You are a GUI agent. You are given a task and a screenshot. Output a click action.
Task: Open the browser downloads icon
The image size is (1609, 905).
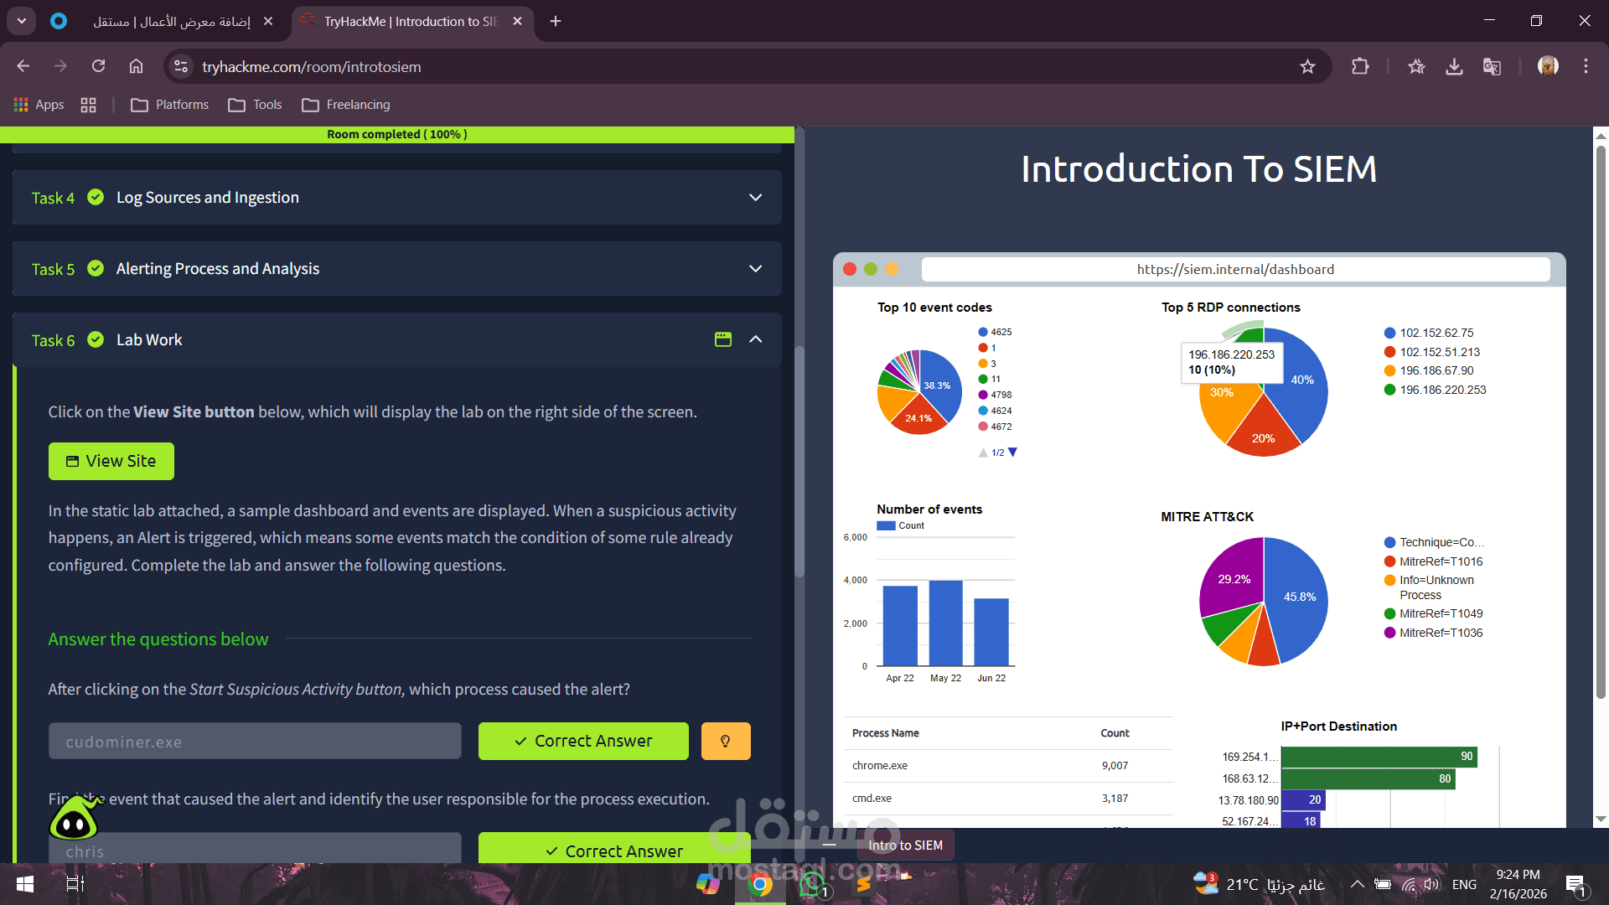(x=1454, y=67)
